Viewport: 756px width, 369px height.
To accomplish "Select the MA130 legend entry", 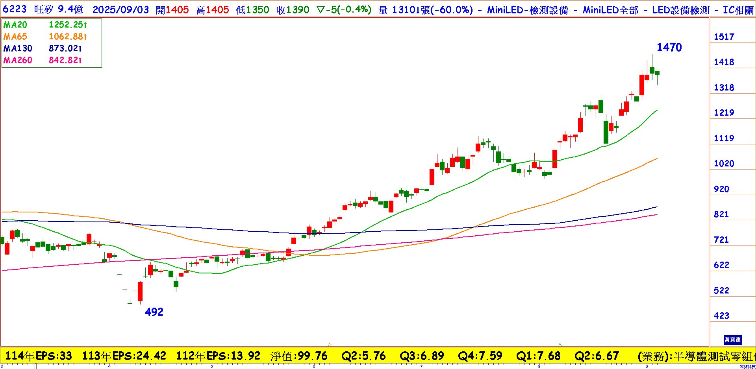I will coord(18,48).
